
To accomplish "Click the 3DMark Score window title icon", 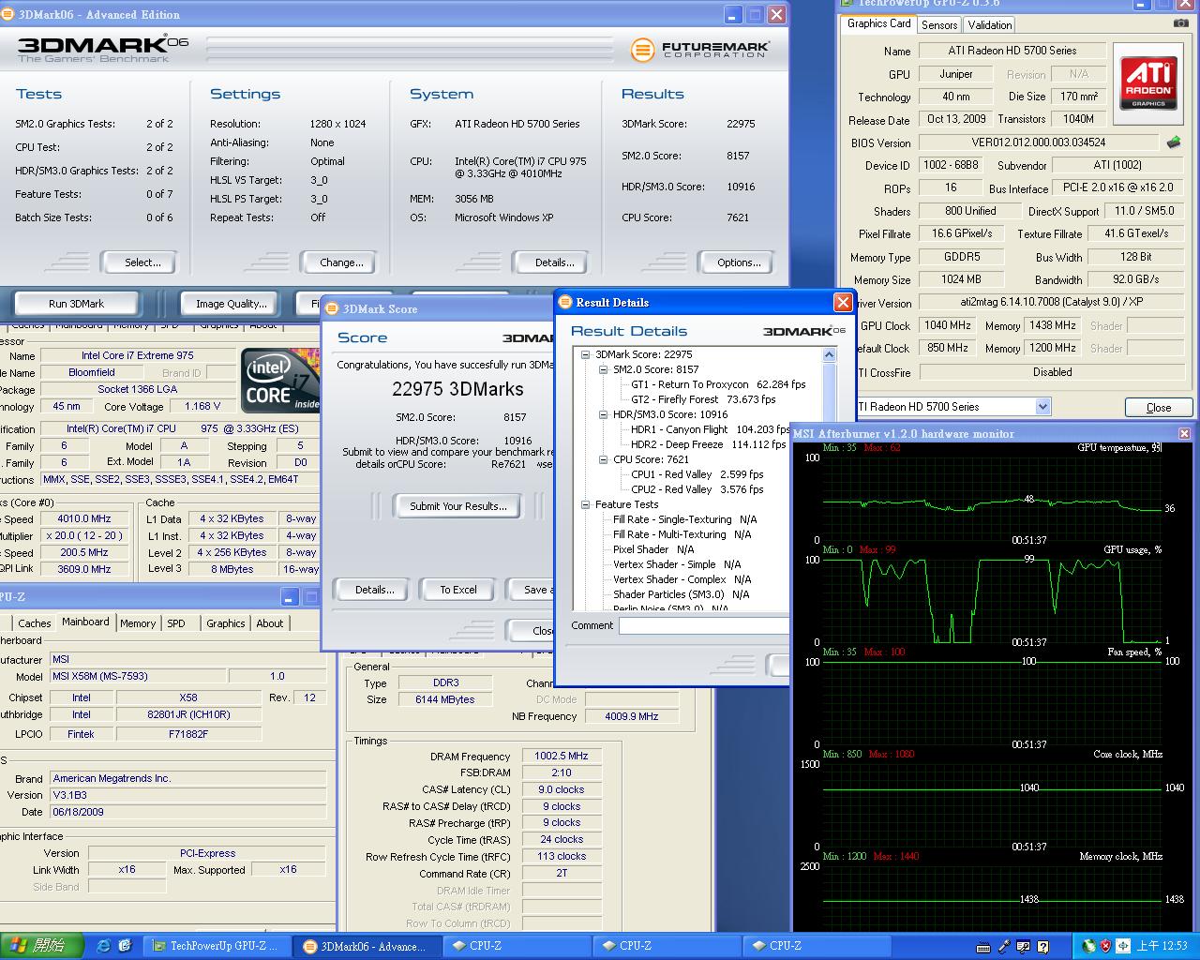I will click(332, 308).
